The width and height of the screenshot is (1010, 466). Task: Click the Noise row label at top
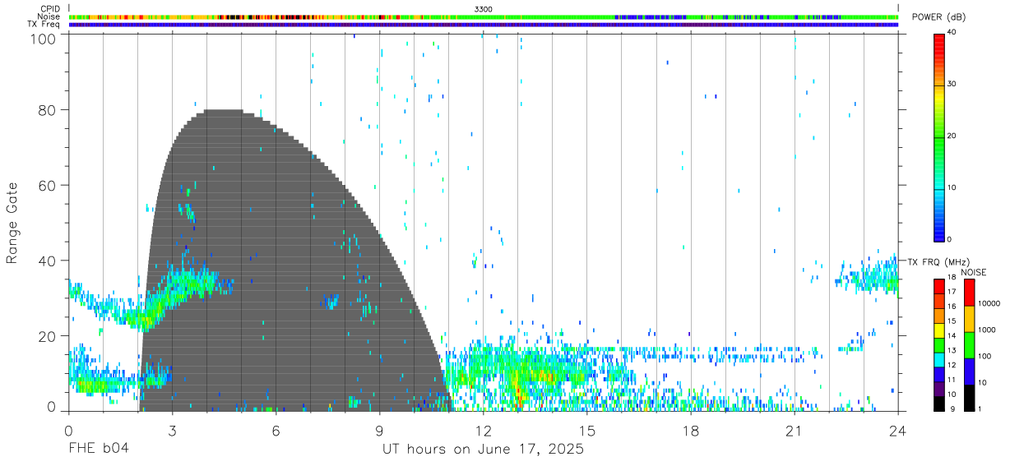tap(49, 16)
